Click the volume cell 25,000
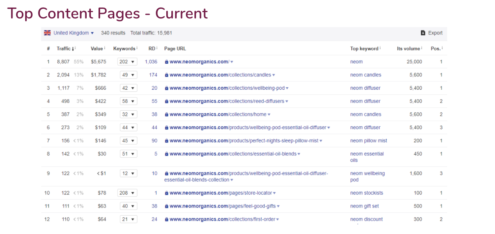Screen dimensions: 495x234 (415, 62)
